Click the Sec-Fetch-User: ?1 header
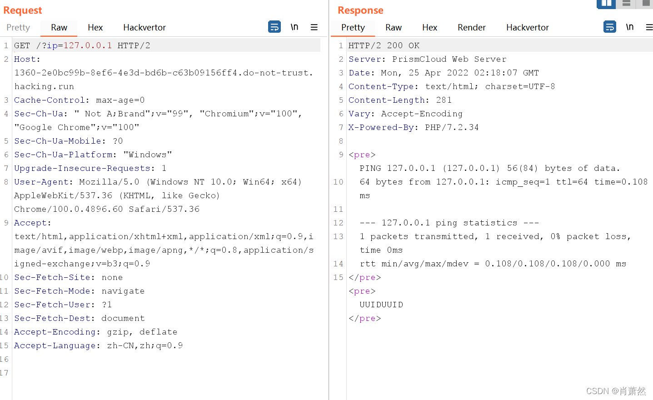 point(63,305)
